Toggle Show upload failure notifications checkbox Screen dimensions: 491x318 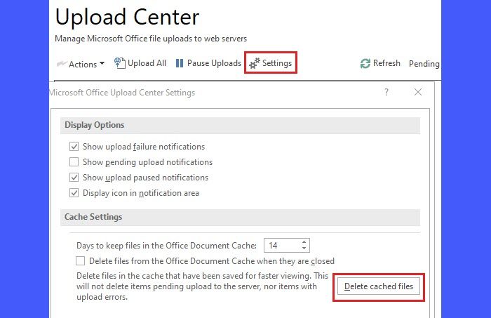click(74, 147)
